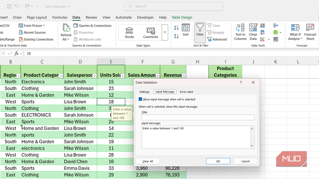Screen dimensions: 319x179
Task: Click input message scrollbar down arrow
Action: 252,146
